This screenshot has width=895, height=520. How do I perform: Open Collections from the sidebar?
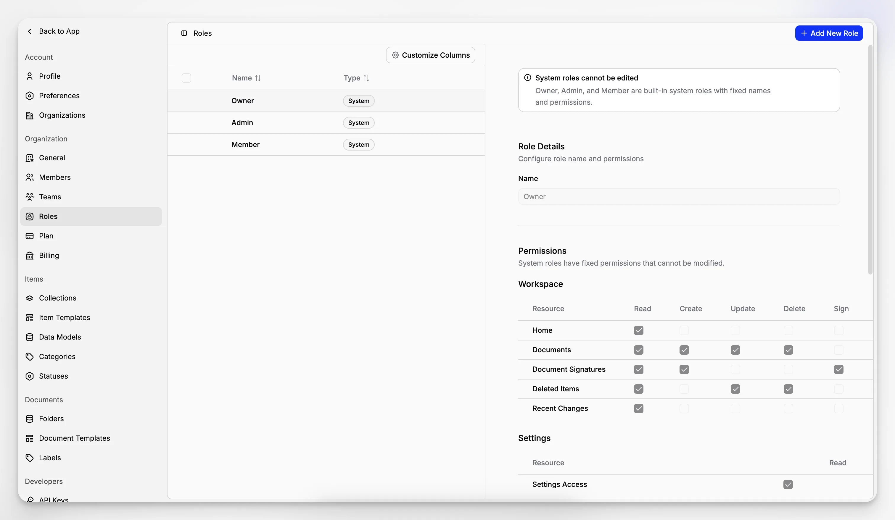[91, 298]
